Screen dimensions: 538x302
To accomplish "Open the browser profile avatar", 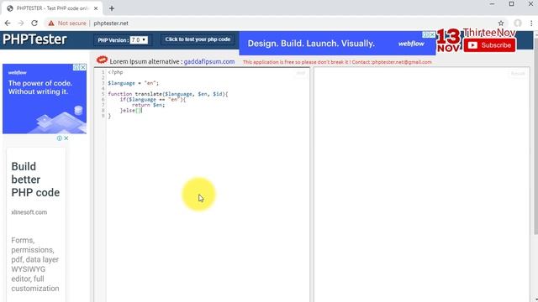I will pyautogui.click(x=518, y=23).
